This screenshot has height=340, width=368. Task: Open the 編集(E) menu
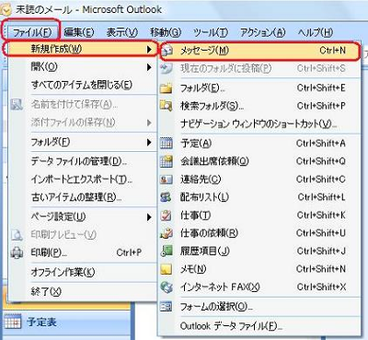pos(78,32)
